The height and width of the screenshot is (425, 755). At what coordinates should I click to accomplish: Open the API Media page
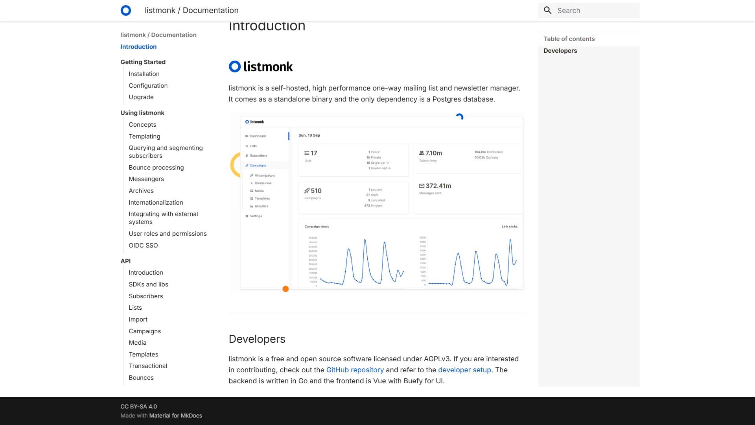(x=137, y=342)
